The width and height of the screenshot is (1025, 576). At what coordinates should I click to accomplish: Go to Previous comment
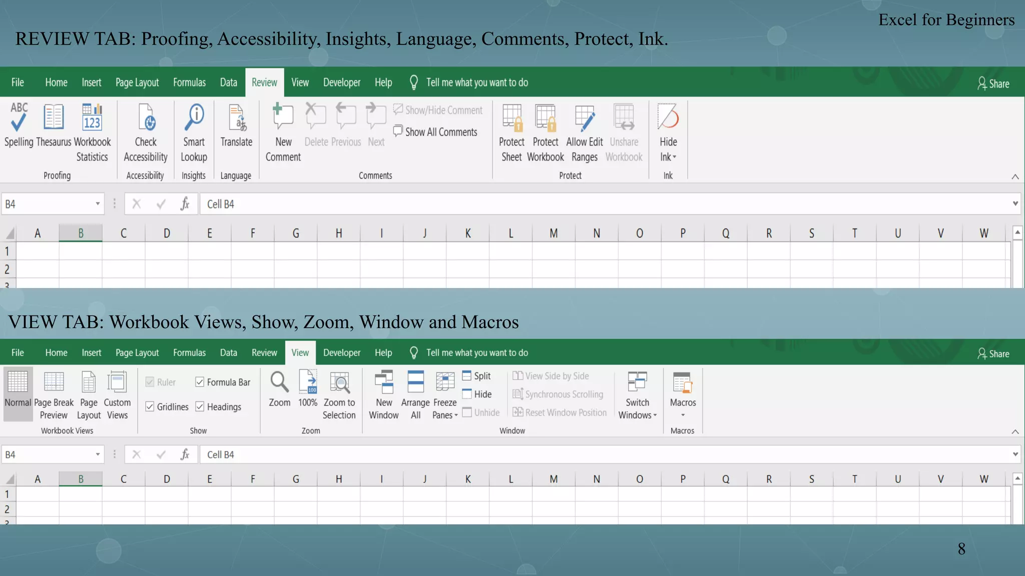[x=346, y=125]
